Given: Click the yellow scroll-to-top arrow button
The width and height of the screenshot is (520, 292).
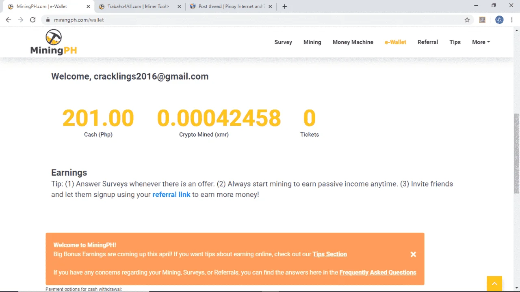Looking at the screenshot, I should [x=494, y=283].
